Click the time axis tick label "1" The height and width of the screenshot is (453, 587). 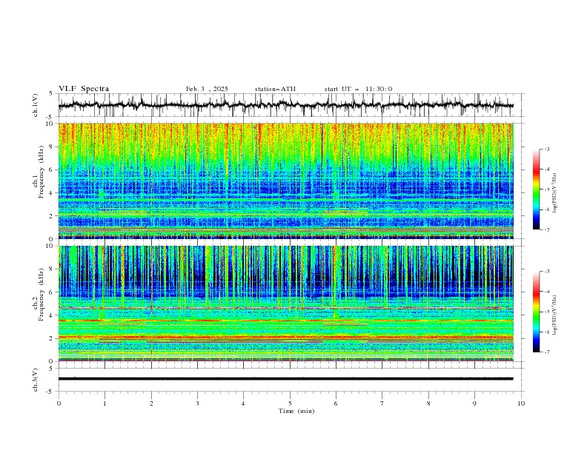(x=105, y=403)
